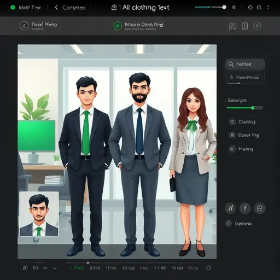Toggle the split-view columns icon
This screenshot has height=280, width=280.
pos(244,26)
